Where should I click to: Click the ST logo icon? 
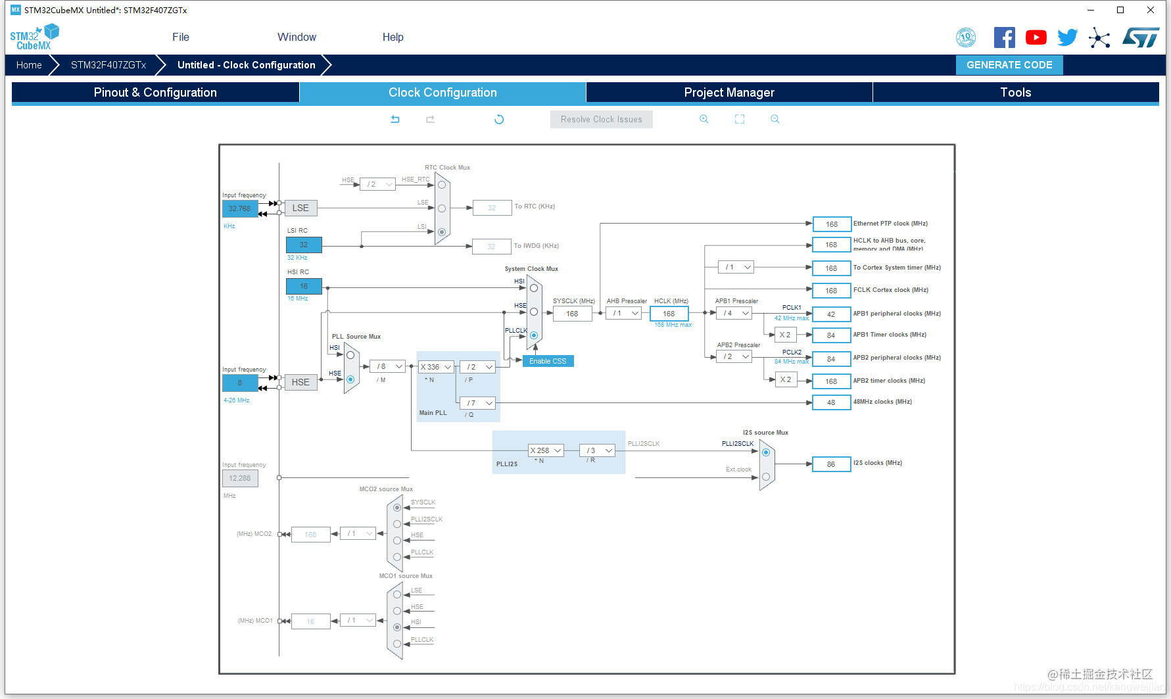click(x=1141, y=37)
